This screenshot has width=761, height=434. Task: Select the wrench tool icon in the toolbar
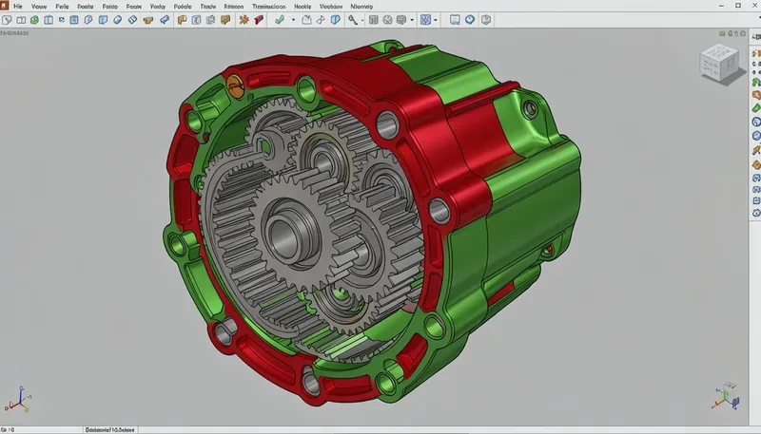point(353,19)
